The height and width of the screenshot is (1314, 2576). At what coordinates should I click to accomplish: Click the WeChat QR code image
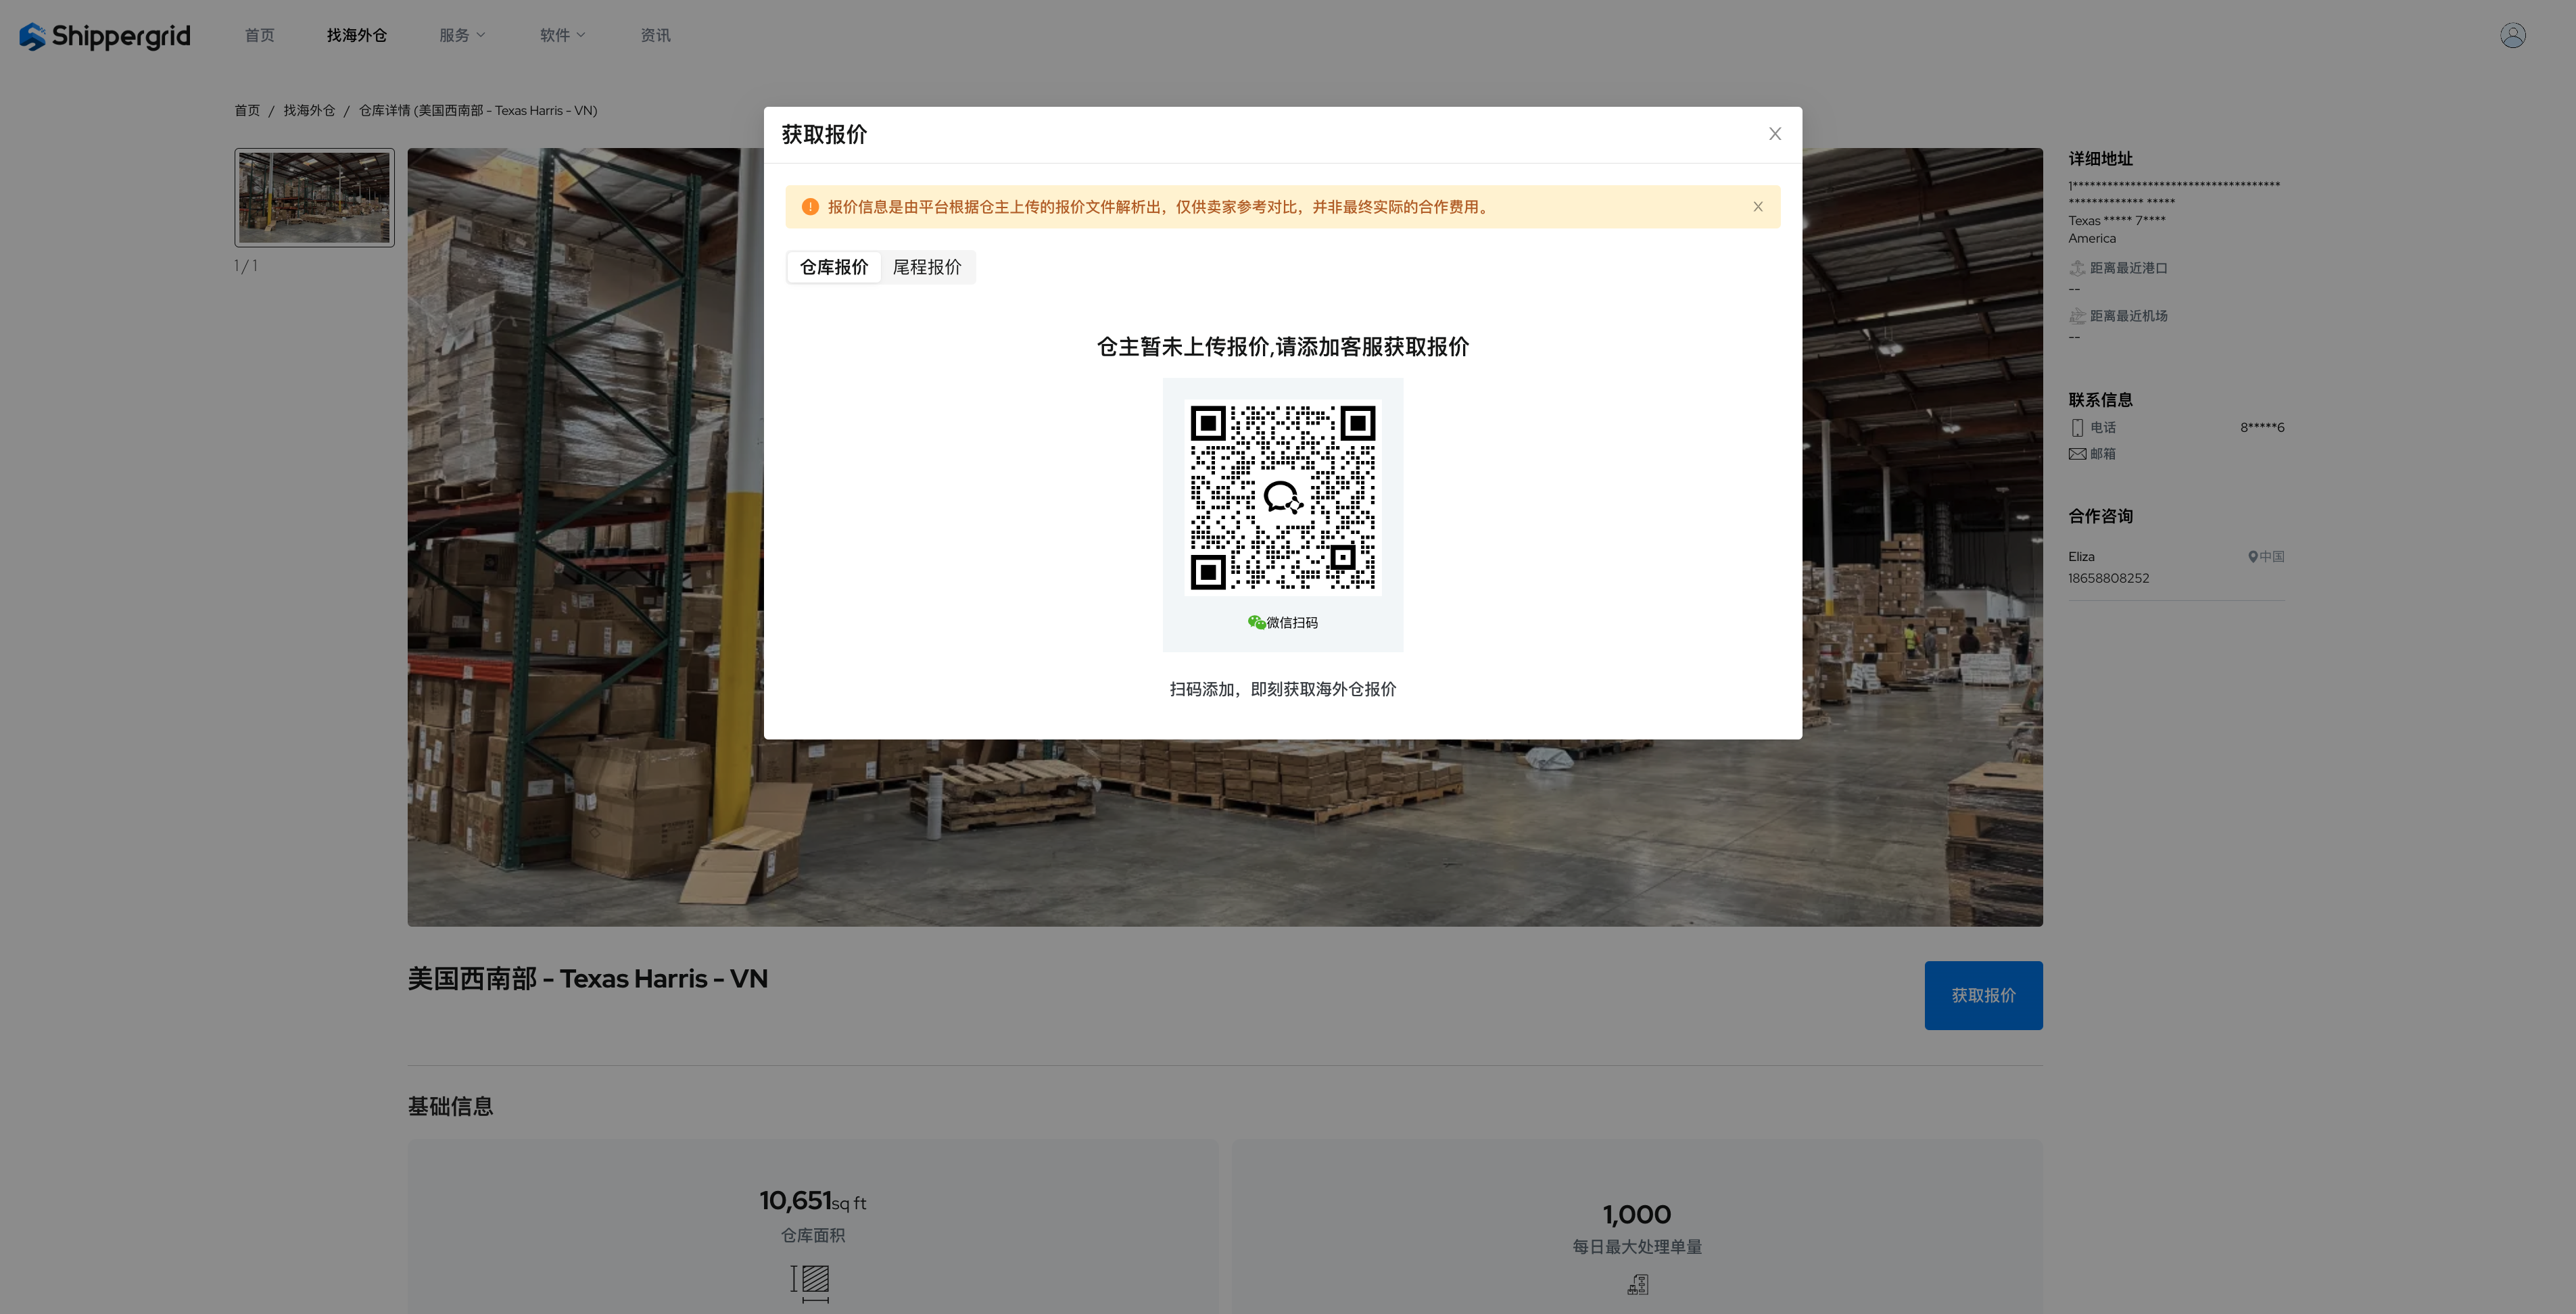tap(1282, 497)
